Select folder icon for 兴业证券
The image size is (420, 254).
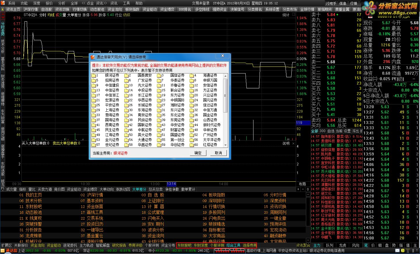[x=192, y=95]
